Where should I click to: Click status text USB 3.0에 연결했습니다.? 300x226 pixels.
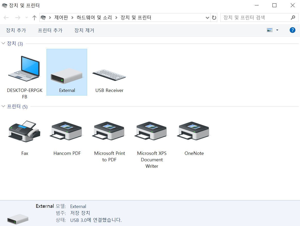tap(96, 220)
